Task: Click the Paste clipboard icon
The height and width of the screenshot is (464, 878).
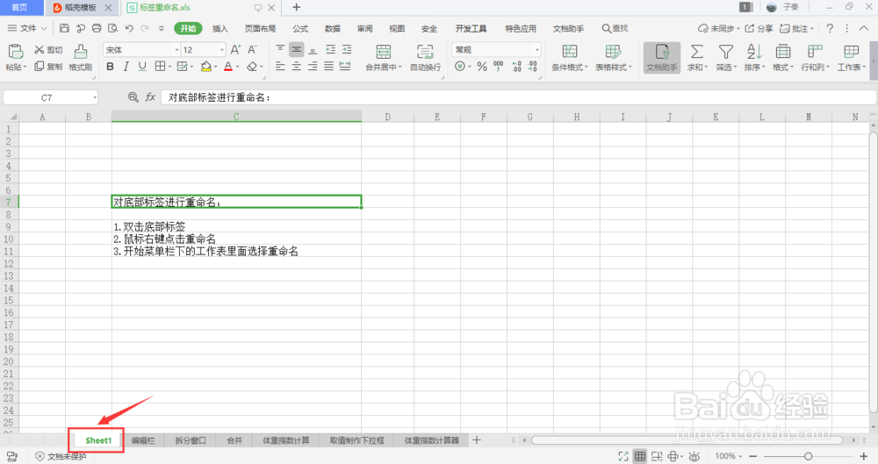Action: coord(16,52)
